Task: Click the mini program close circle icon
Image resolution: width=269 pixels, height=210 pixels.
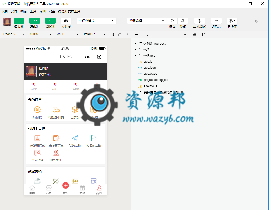Action: pyautogui.click(x=99, y=57)
